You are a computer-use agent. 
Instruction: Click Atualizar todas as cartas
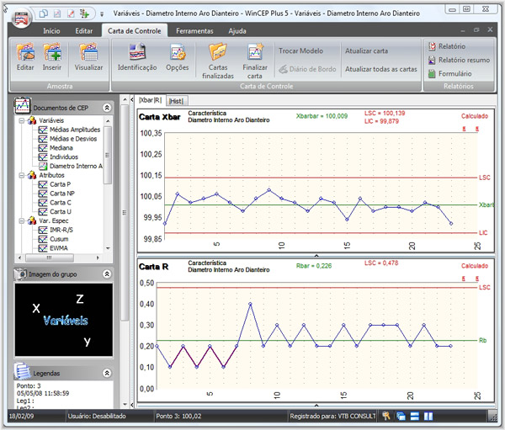click(381, 69)
